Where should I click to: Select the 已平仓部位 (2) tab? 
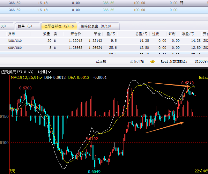56,26
